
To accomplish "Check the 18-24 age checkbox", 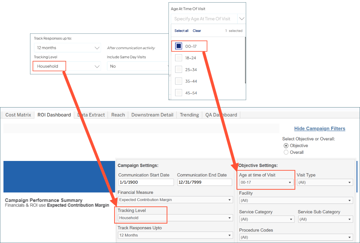I will tap(179, 57).
